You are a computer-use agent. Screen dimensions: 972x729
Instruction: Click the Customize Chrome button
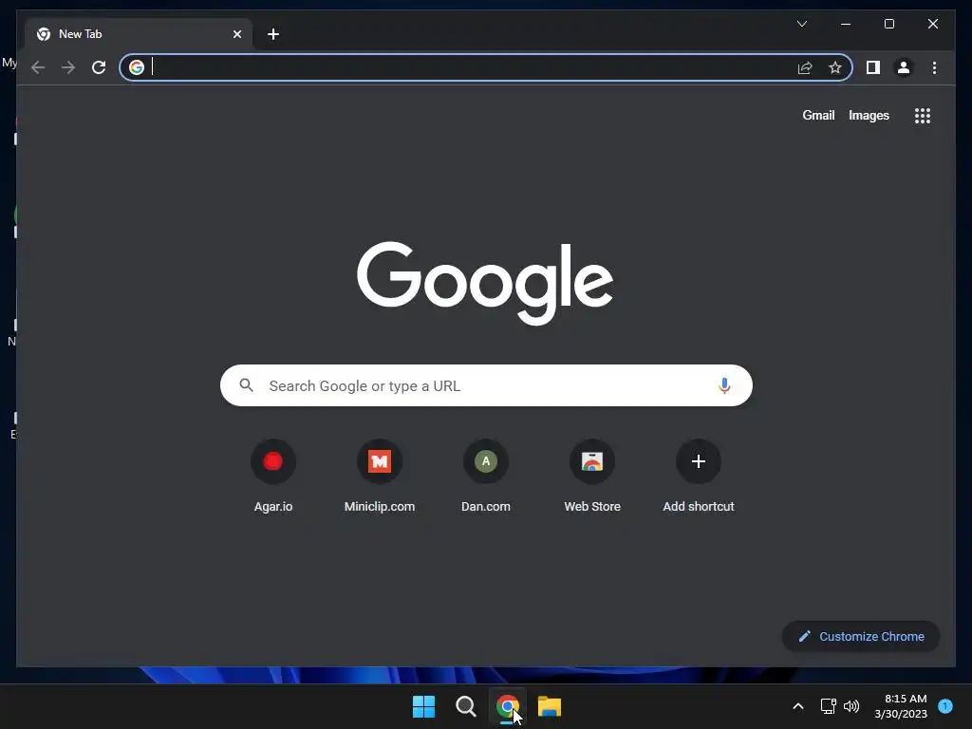tap(861, 637)
